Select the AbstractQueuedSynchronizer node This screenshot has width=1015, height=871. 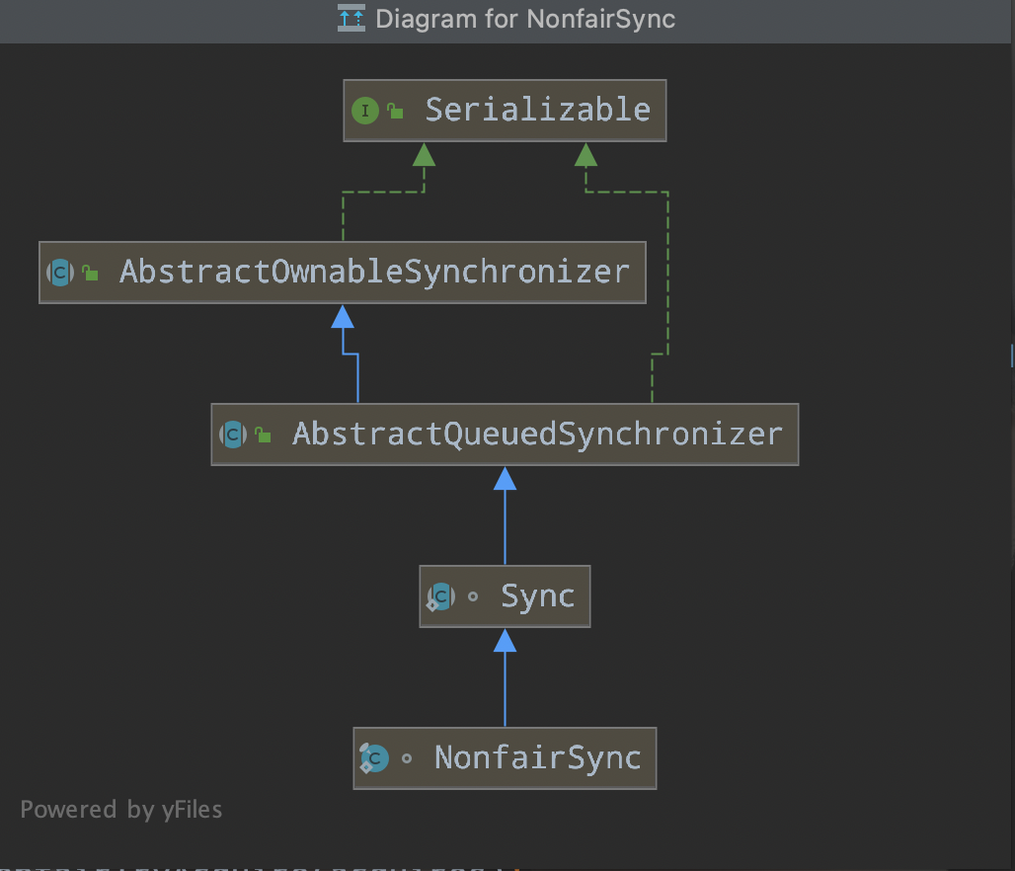pyautogui.click(x=537, y=434)
